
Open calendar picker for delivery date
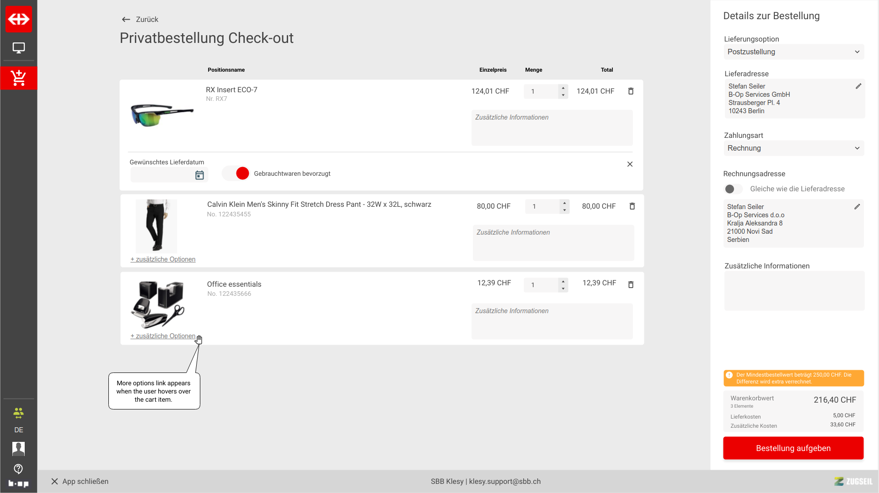click(x=199, y=175)
